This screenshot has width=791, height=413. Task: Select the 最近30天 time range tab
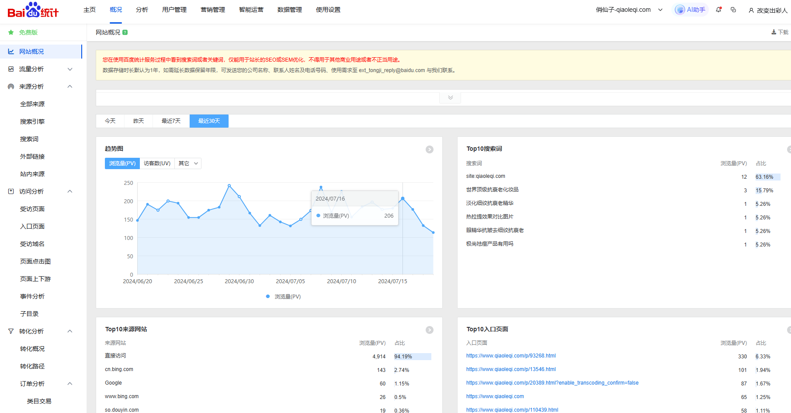[209, 121]
